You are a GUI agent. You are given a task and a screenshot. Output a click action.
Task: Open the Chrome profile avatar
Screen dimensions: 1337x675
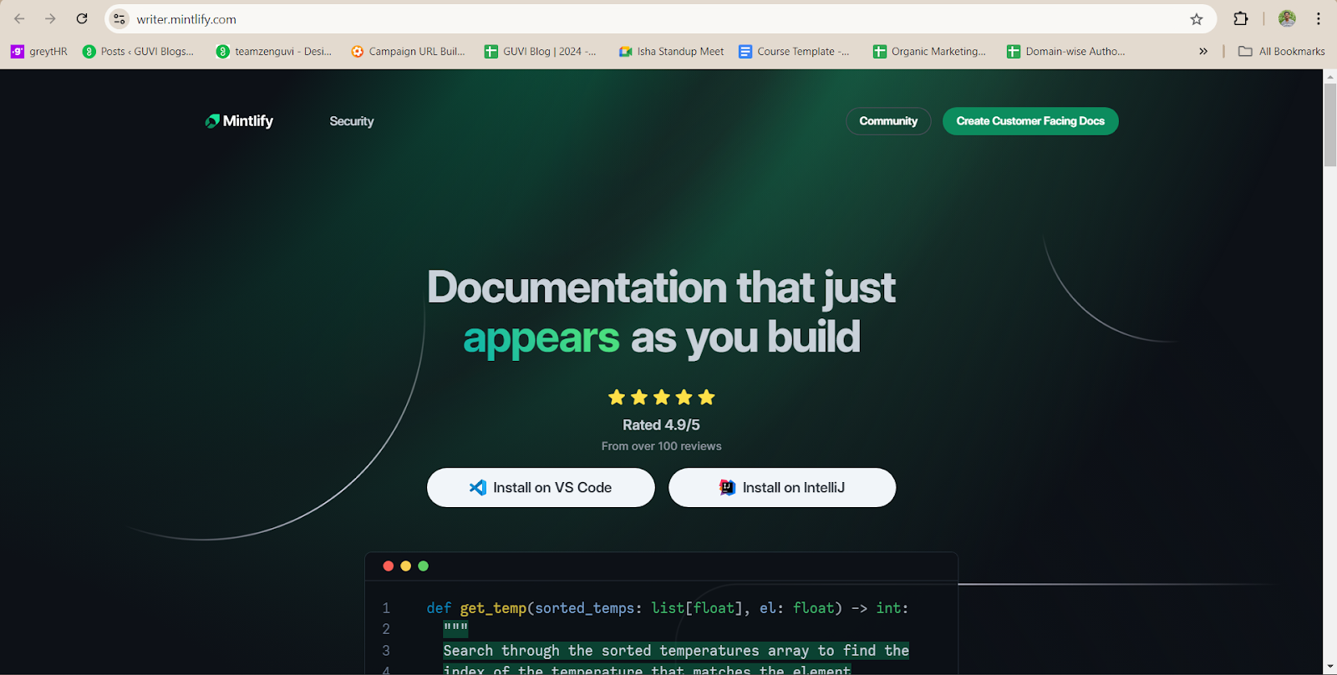coord(1287,18)
